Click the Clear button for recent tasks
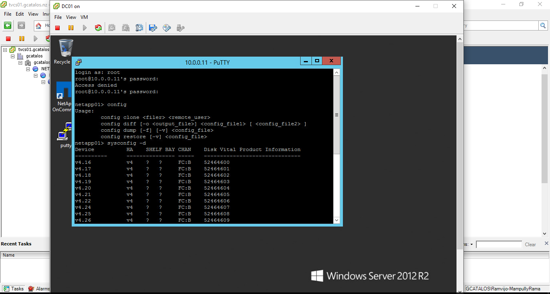This screenshot has height=294, width=550. tap(530, 244)
